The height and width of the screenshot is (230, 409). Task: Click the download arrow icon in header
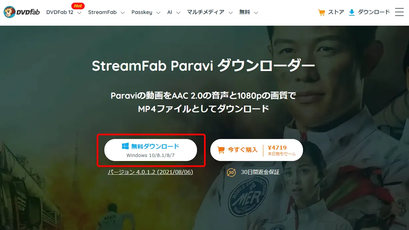352,13
